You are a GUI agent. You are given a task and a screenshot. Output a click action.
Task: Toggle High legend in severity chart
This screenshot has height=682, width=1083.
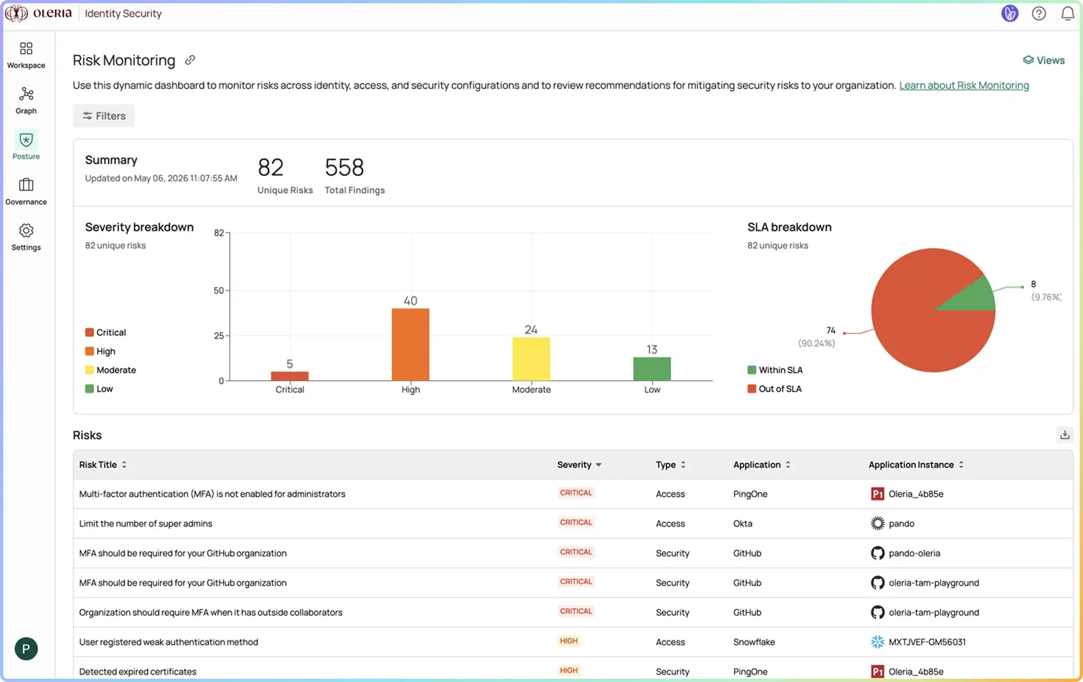[100, 351]
